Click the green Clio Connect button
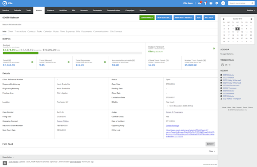Screen dimensions: 257x167 click(x=147, y=18)
